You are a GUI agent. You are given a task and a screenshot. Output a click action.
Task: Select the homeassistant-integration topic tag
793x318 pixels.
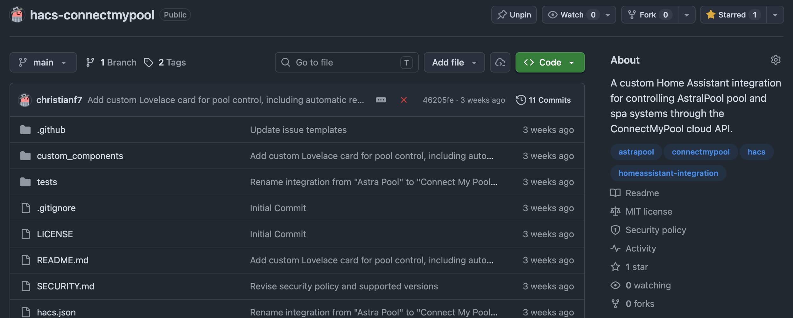point(668,173)
